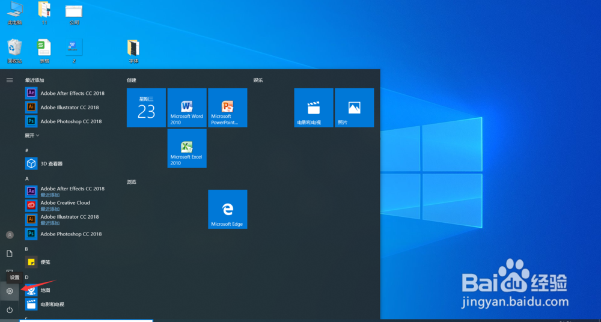
Task: Click the A letter index header
Action: [x=27, y=178]
